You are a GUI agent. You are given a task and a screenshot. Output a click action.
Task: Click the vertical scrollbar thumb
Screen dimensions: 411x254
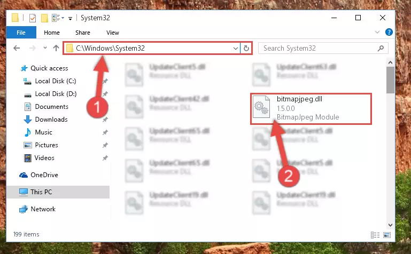click(x=390, y=80)
